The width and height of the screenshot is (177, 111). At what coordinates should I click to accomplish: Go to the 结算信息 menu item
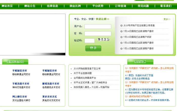tap(52, 6)
